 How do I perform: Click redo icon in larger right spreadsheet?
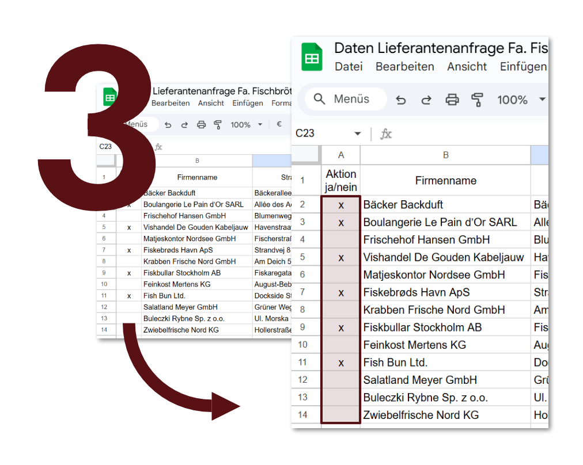click(426, 100)
